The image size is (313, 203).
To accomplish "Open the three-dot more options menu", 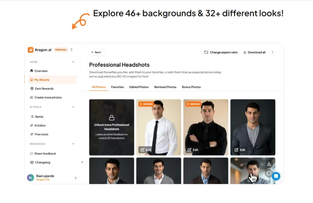I will tap(272, 52).
